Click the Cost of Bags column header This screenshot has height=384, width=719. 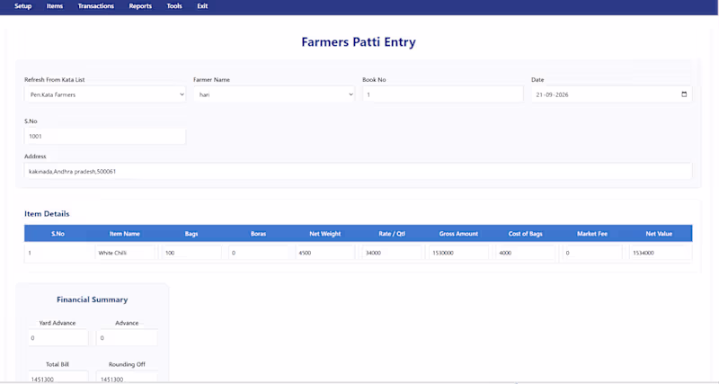click(x=526, y=234)
